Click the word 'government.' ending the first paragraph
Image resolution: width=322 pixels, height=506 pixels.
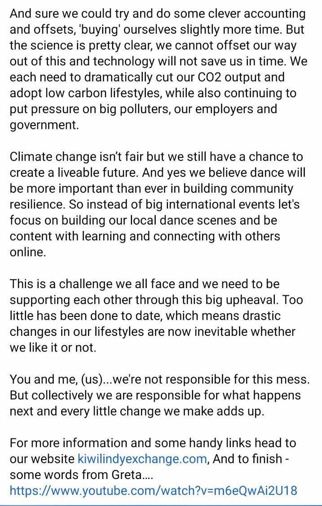pos(44,125)
